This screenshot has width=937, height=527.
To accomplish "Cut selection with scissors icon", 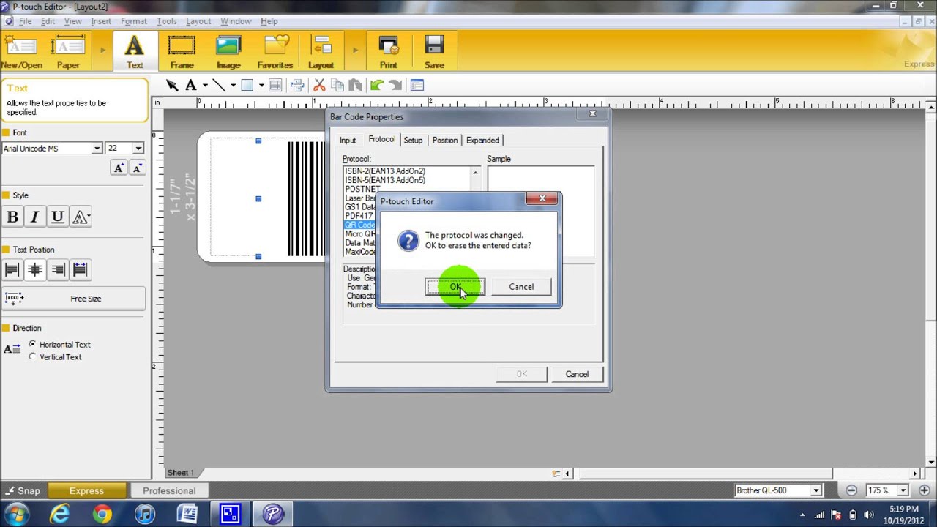I will [319, 86].
